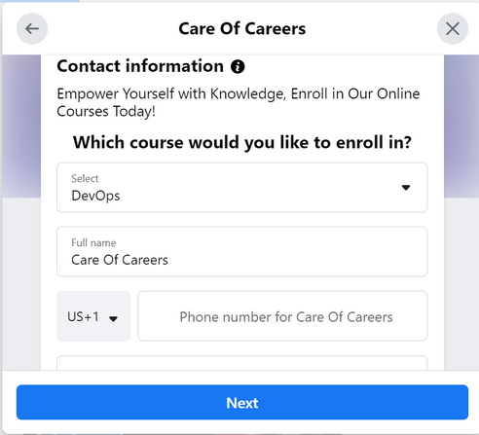Image resolution: width=479 pixels, height=435 pixels.
Task: Click the Care Of Careers dialog title
Action: (x=242, y=28)
